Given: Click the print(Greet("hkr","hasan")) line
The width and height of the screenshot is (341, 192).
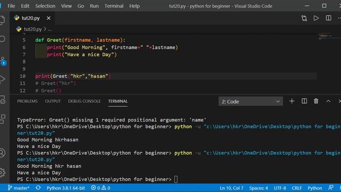Looking at the screenshot, I should coord(73,76).
